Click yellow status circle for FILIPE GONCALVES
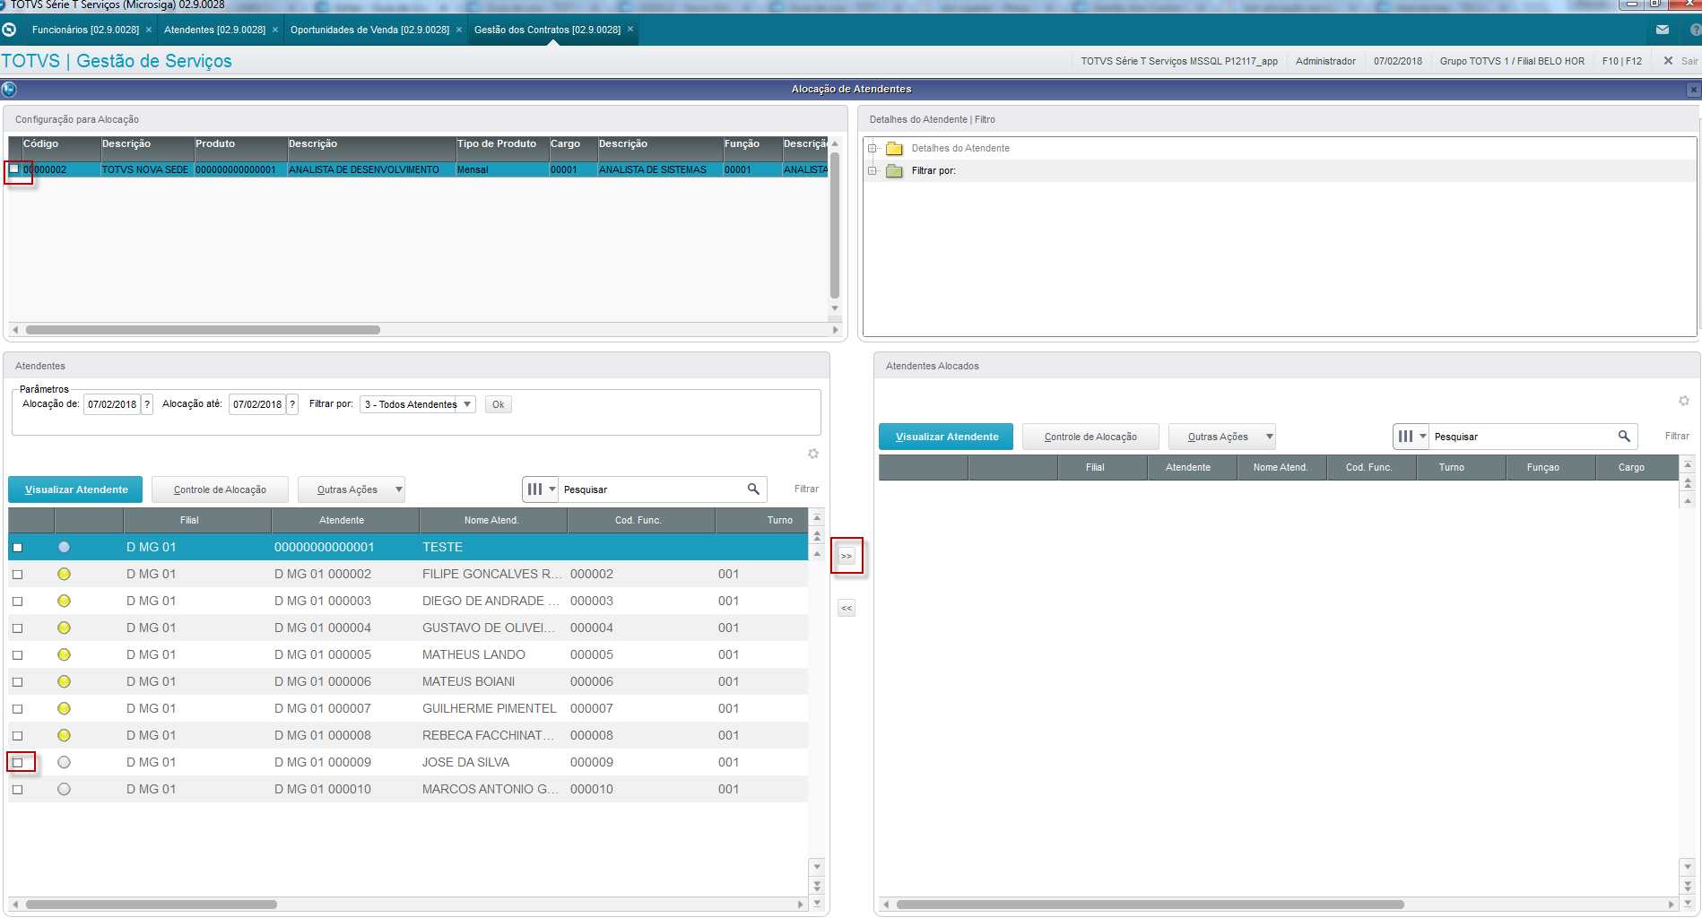 click(x=64, y=574)
